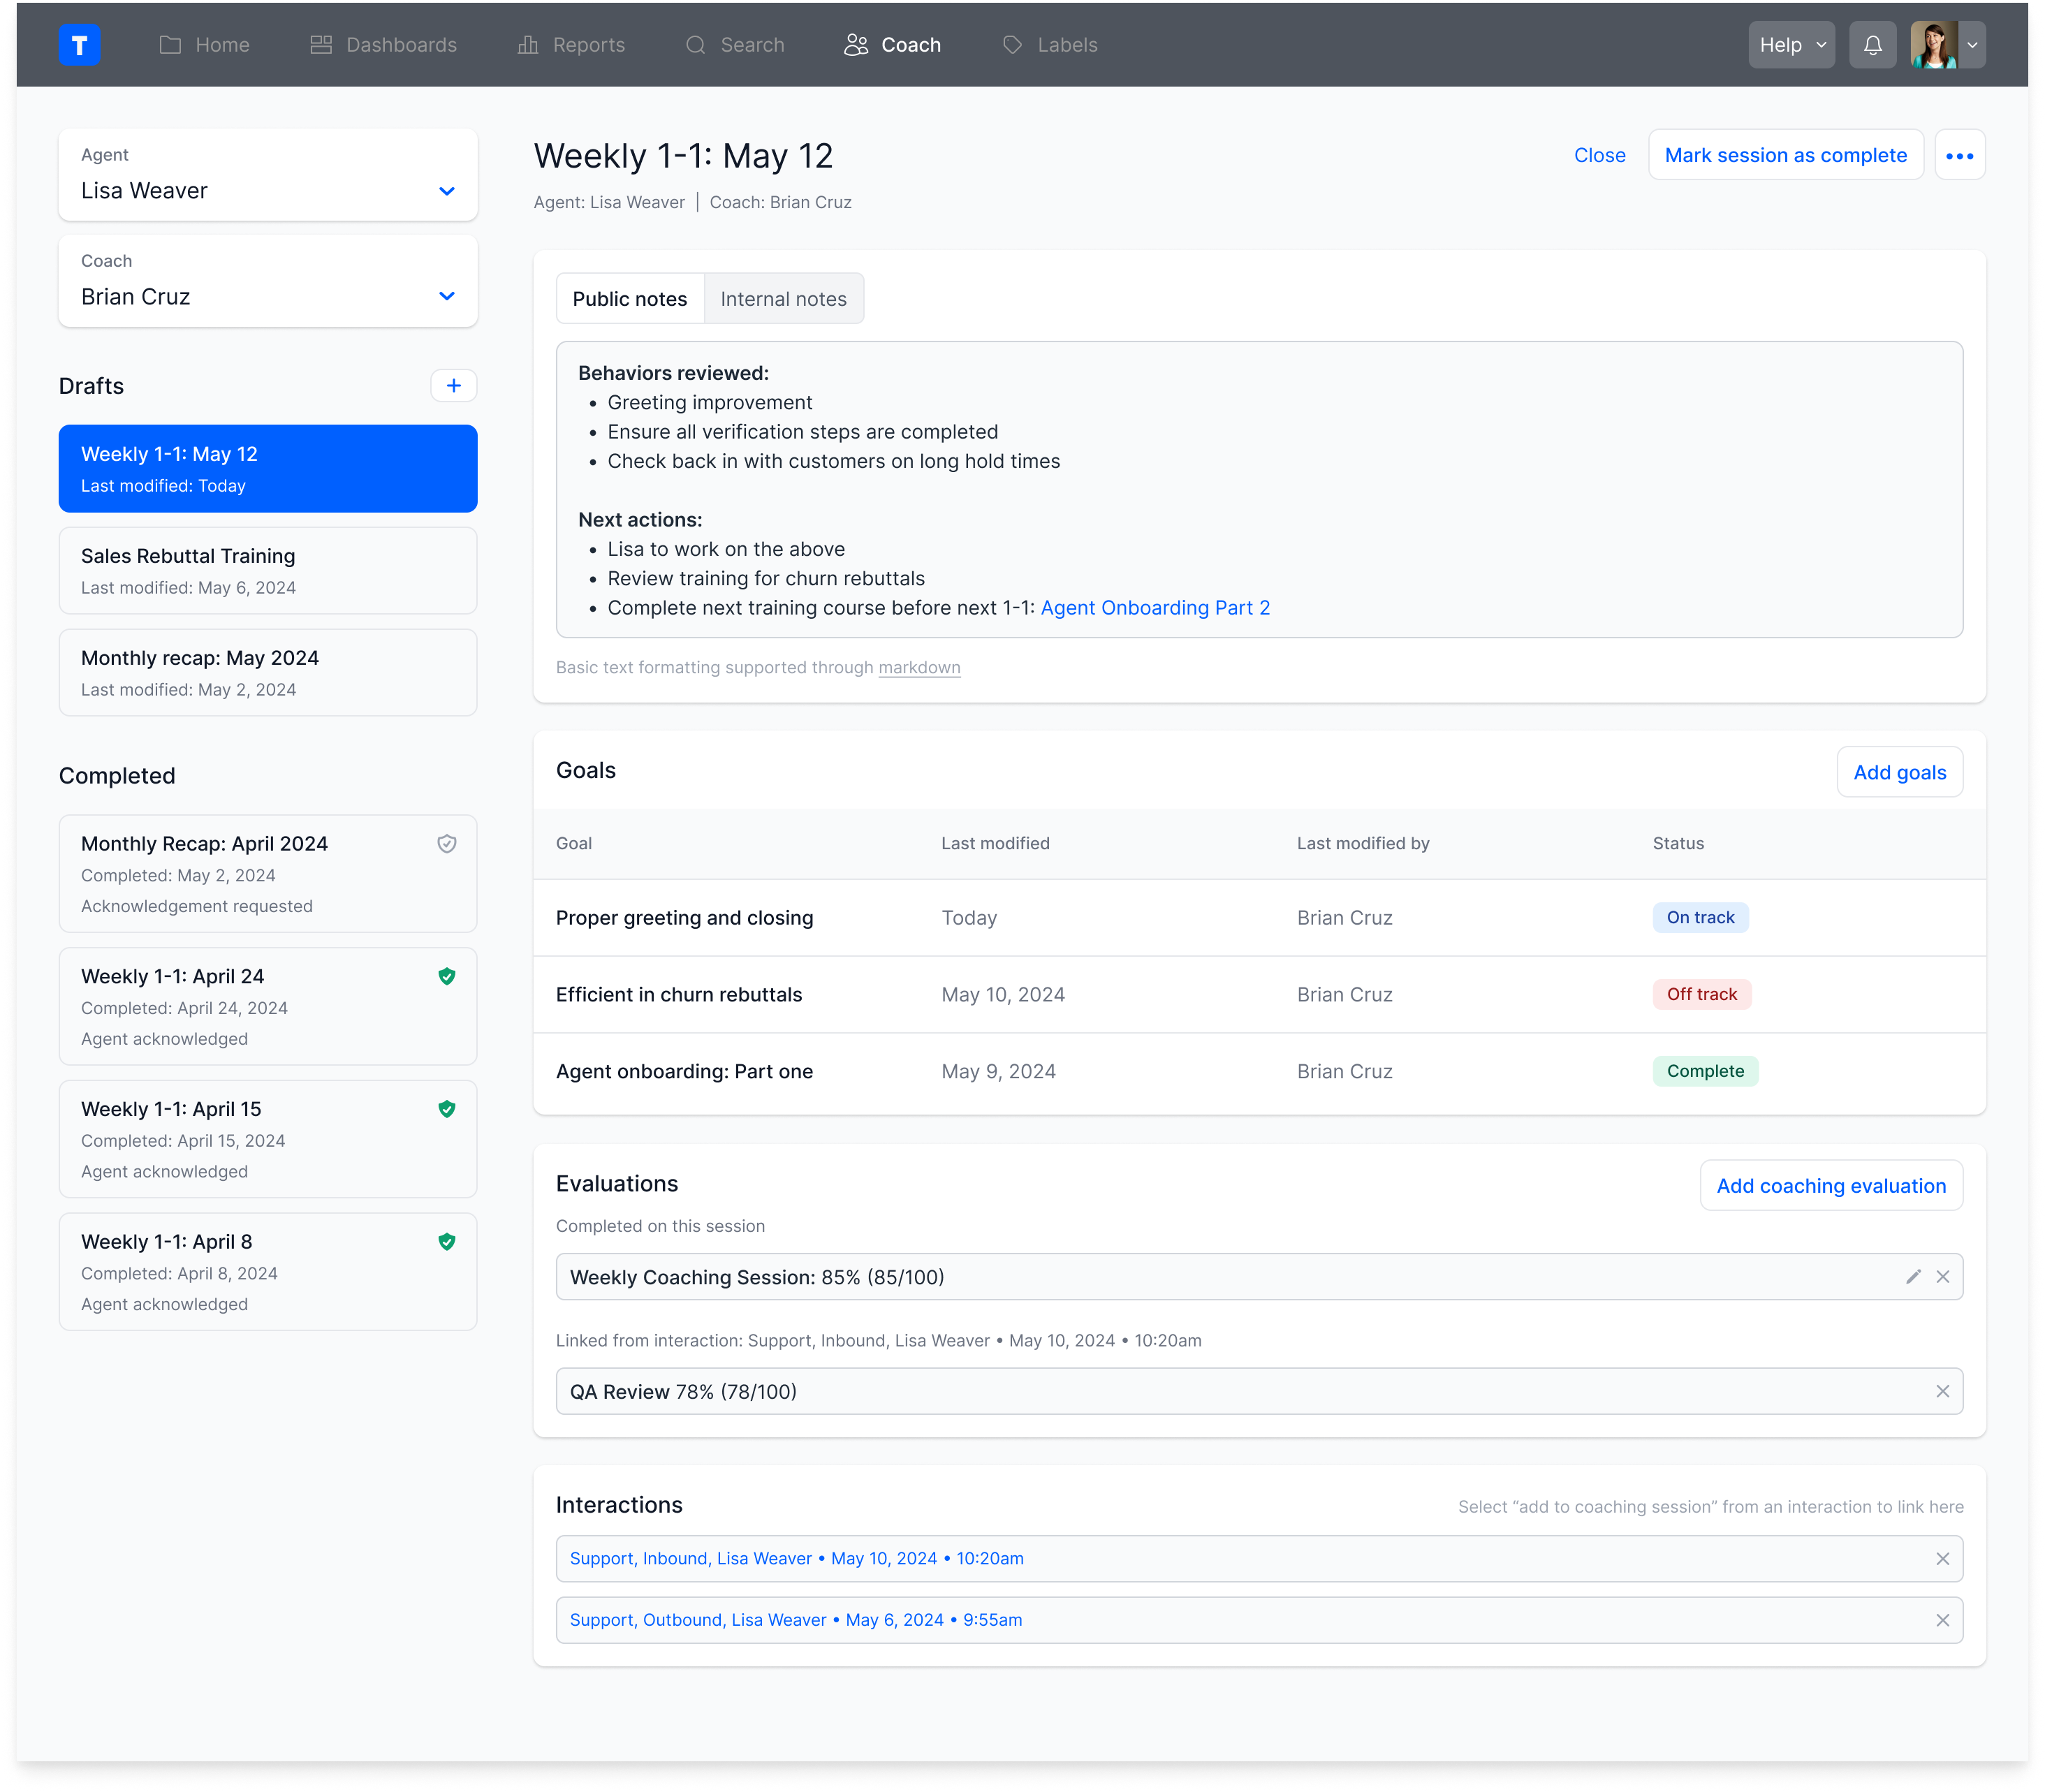
Task: Click the notifications bell icon
Action: 1872,45
